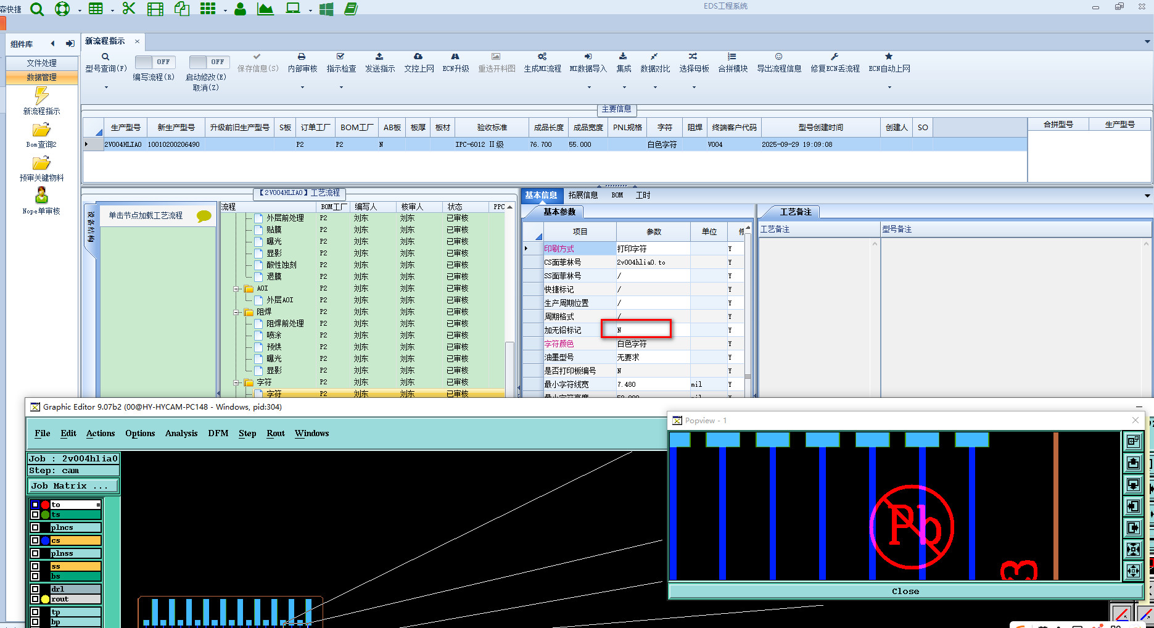Open dropdown arrow under 内部审核
Image resolution: width=1154 pixels, height=628 pixels.
302,87
